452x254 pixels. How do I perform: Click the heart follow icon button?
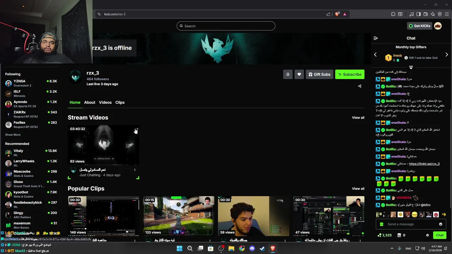coord(299,74)
